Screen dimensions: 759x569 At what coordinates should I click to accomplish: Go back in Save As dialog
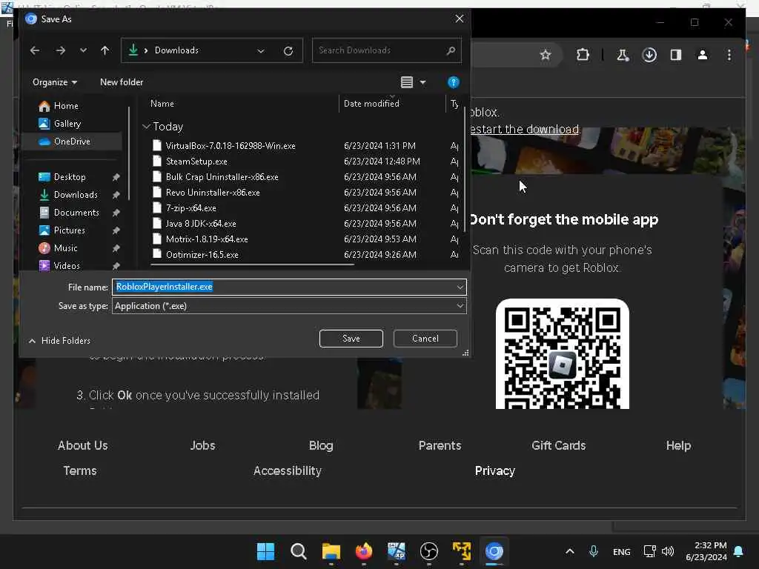[34, 50]
